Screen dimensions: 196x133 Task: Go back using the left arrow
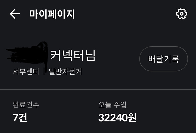pos(15,14)
